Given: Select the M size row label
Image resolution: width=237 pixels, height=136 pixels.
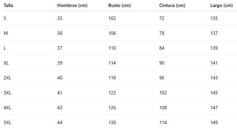Looking at the screenshot, I should click(6, 33).
